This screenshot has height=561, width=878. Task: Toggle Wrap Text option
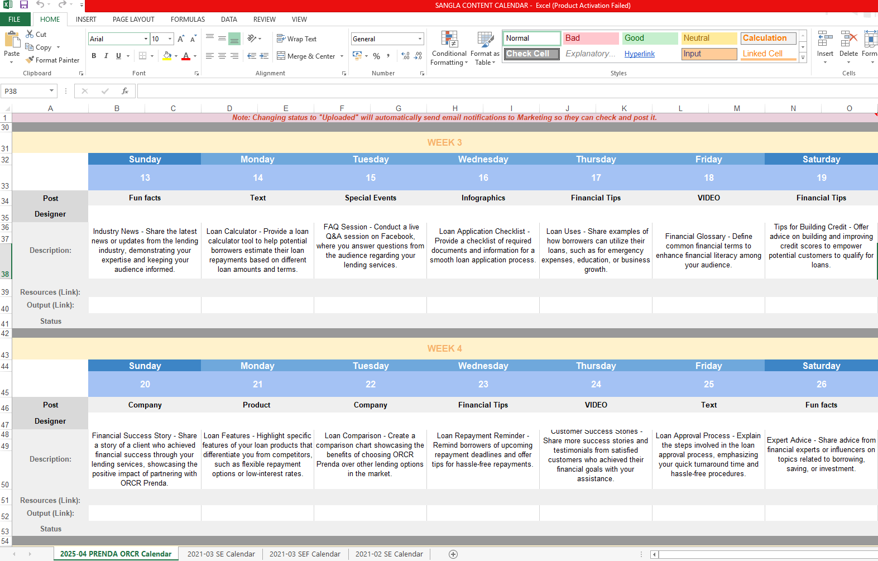[297, 39]
